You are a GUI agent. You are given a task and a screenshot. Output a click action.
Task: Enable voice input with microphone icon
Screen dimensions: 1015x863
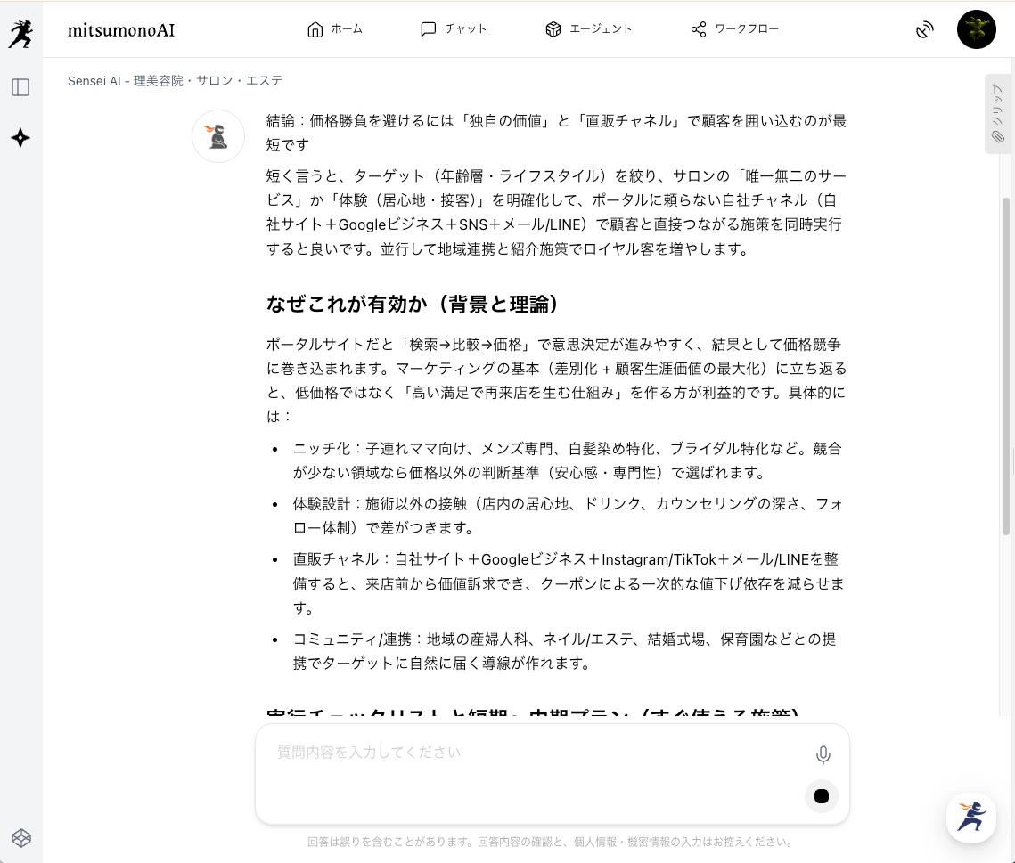tap(823, 755)
